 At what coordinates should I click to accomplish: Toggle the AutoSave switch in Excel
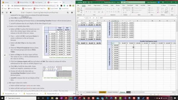pos(85,2)
